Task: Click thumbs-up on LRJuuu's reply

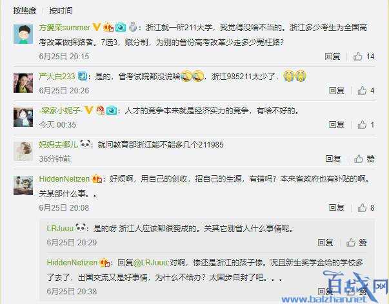Action: [350, 242]
